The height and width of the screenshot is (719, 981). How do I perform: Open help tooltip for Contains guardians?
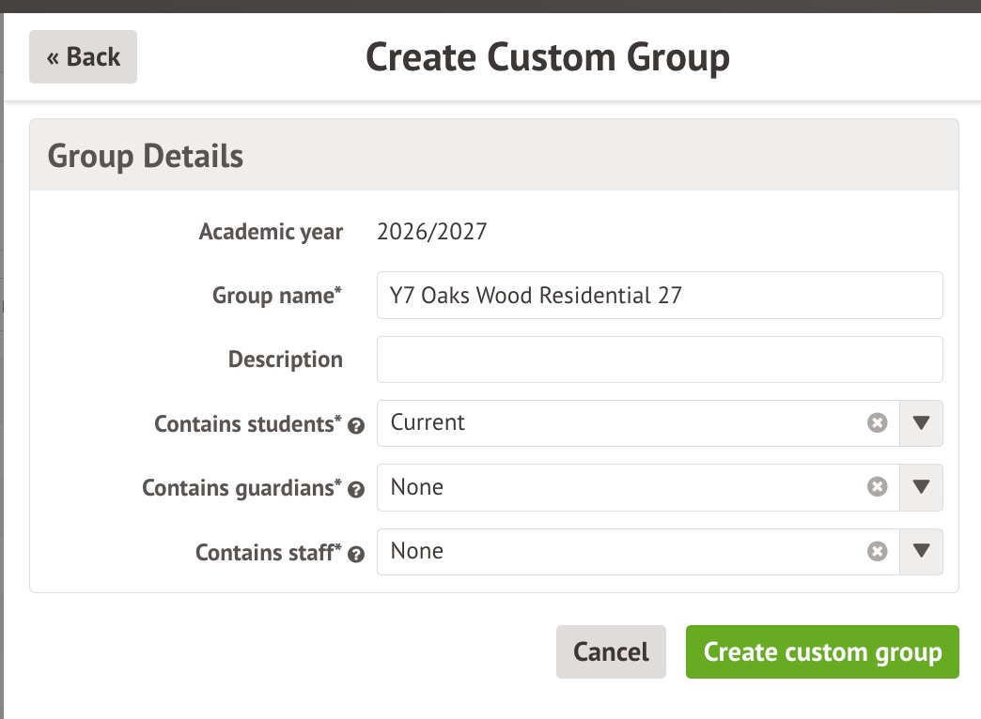[356, 489]
